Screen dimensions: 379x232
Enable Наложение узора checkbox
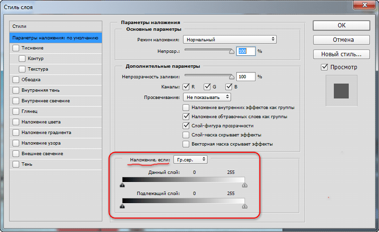(x=16, y=143)
